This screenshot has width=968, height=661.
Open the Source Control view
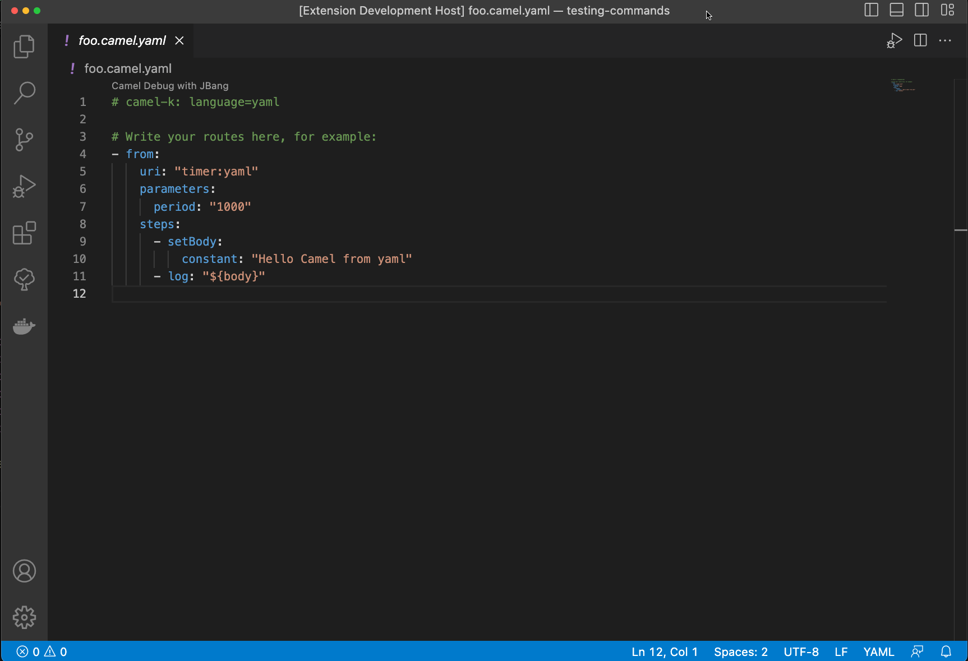click(24, 140)
